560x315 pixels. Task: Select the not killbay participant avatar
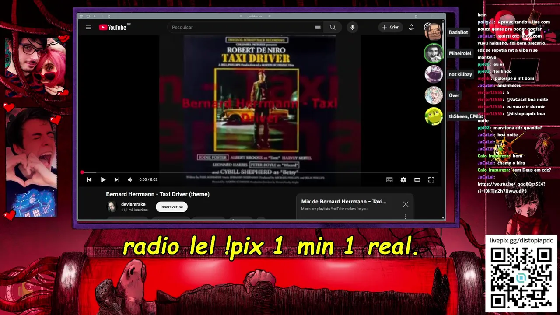tap(434, 74)
